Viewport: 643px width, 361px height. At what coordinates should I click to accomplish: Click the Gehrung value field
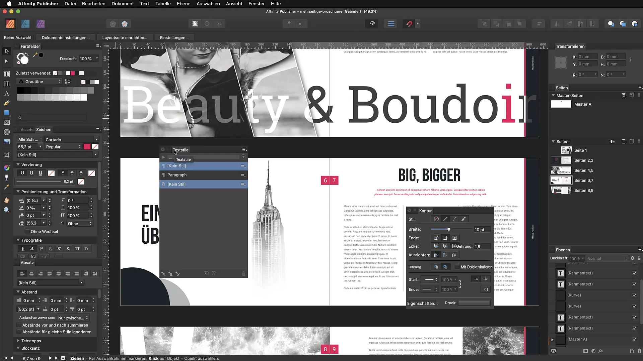pos(482,246)
